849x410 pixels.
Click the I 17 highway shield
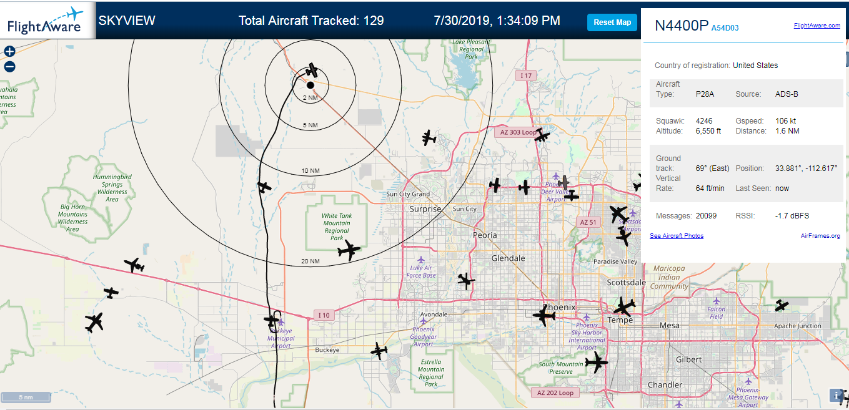pos(527,76)
